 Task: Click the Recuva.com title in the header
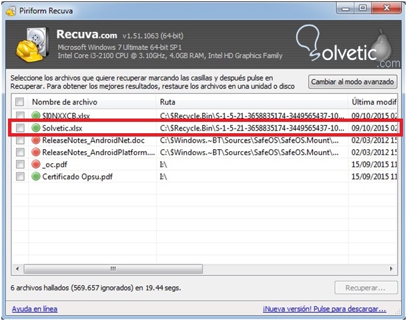tap(87, 34)
